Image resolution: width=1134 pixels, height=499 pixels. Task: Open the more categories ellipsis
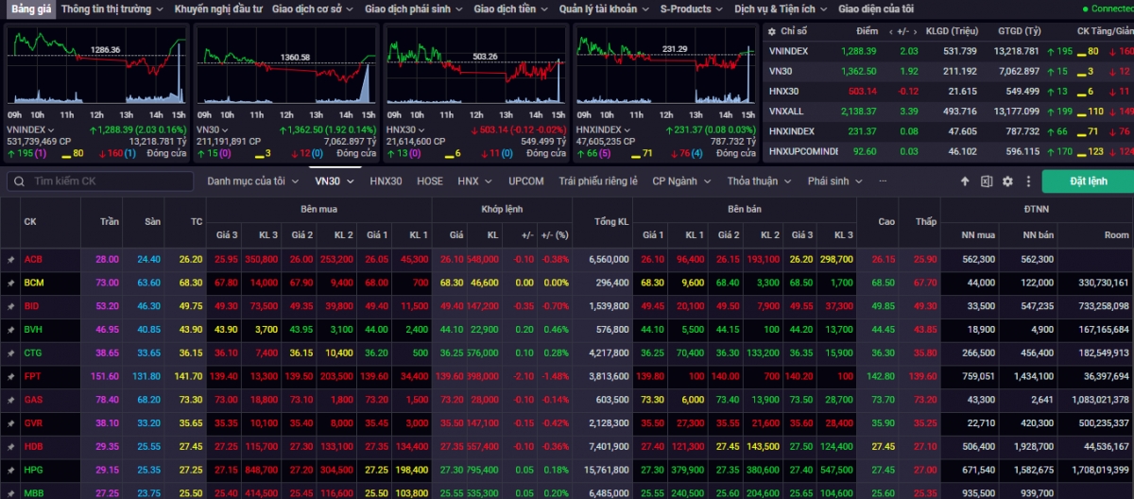pyautogui.click(x=884, y=181)
